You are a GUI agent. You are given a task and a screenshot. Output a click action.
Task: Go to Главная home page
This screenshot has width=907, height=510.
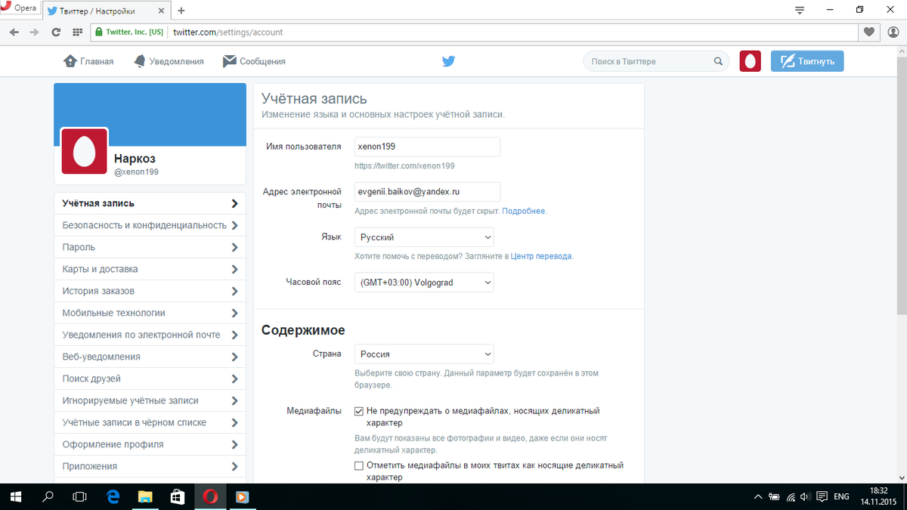point(88,61)
